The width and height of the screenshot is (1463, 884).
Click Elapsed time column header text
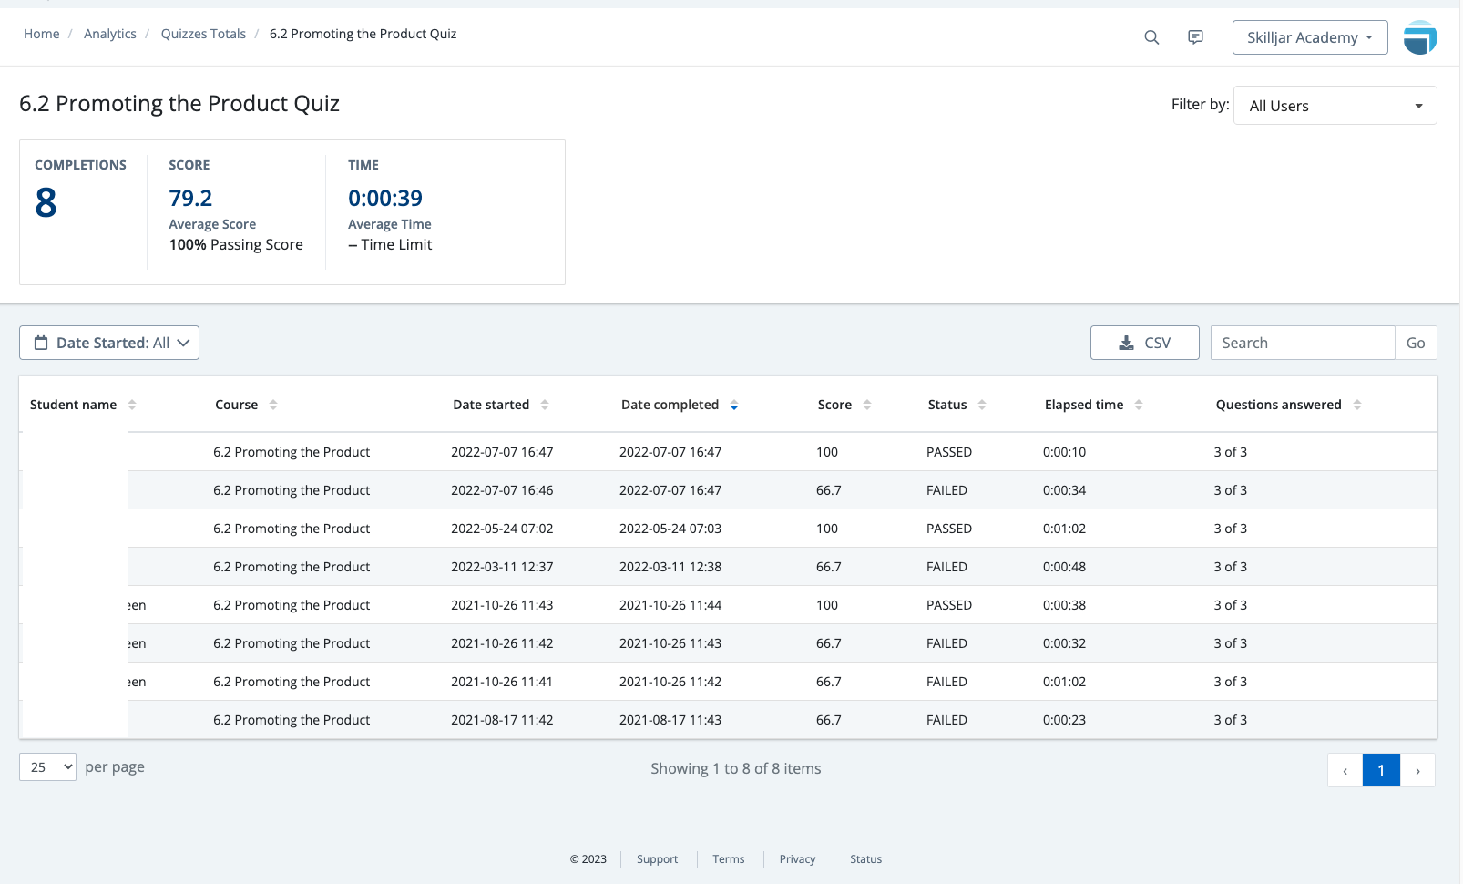(1084, 405)
